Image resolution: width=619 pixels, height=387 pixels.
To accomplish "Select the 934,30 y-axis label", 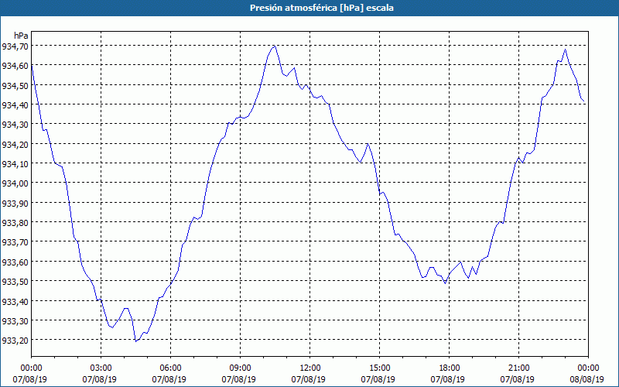I will coord(15,125).
